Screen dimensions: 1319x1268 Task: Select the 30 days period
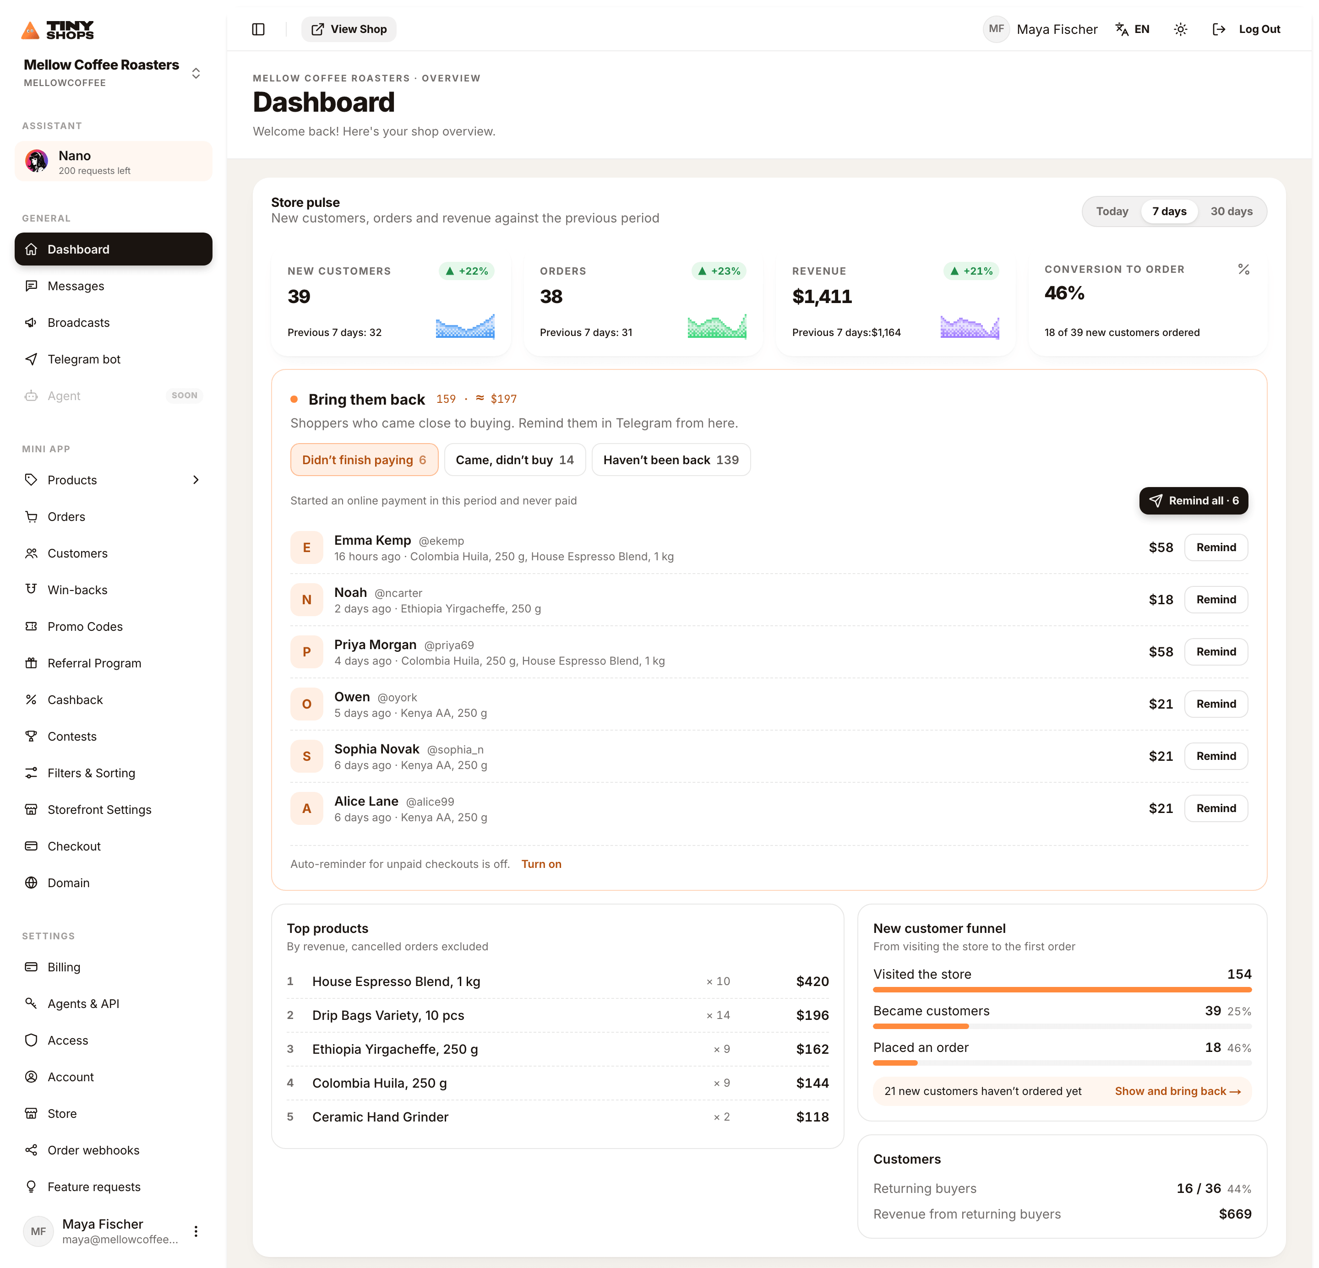[1231, 211]
